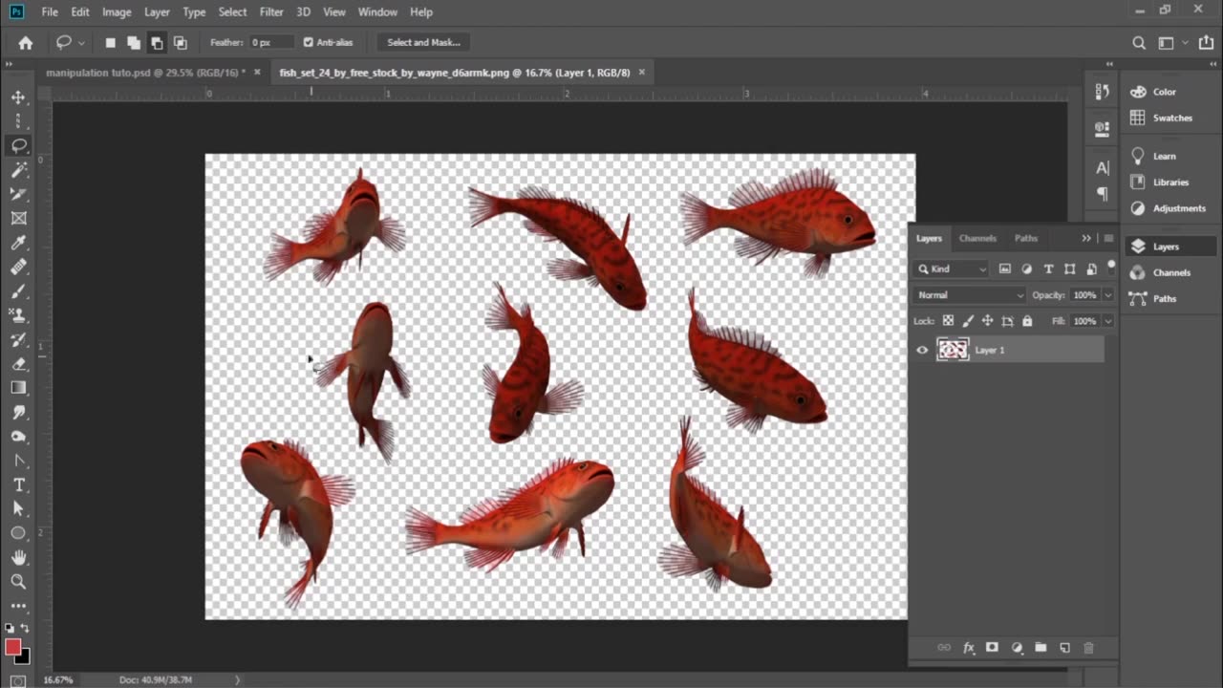Select the Move tool
This screenshot has height=688, width=1223.
point(18,97)
